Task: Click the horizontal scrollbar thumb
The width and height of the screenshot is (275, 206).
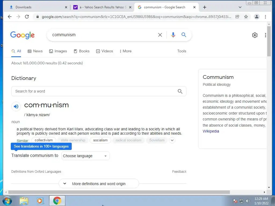Action: point(119,192)
